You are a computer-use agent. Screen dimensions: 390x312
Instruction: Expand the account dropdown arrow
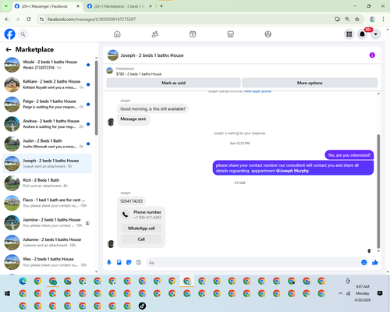pos(375,34)
